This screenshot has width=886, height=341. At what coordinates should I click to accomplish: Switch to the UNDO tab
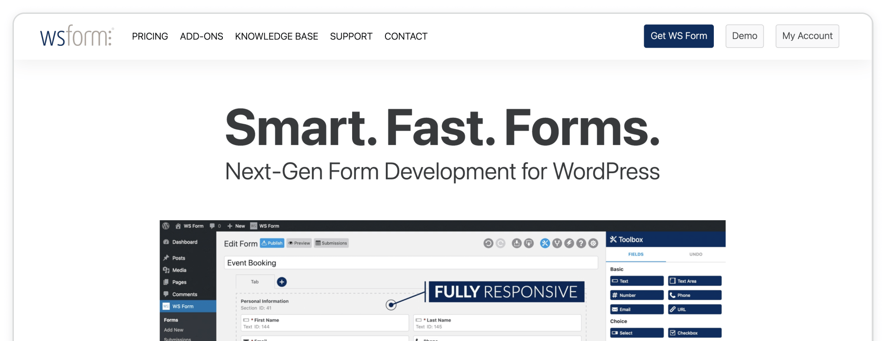click(x=696, y=254)
